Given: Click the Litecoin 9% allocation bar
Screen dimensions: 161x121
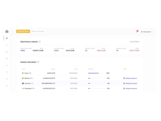Looking at the screenshot, I should [x=97, y=83].
